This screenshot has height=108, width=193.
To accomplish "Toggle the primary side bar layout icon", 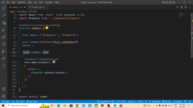I will (163, 2).
